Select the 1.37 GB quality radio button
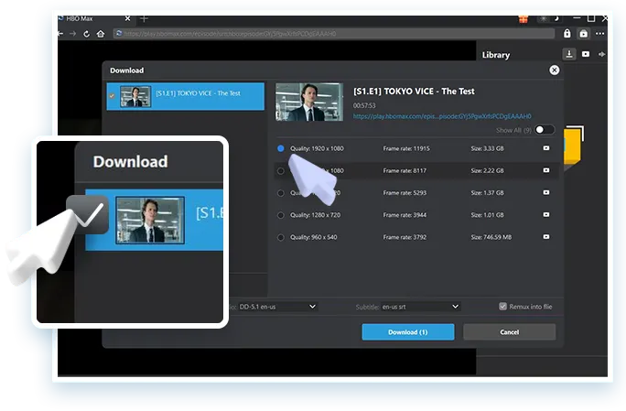 coord(281,193)
